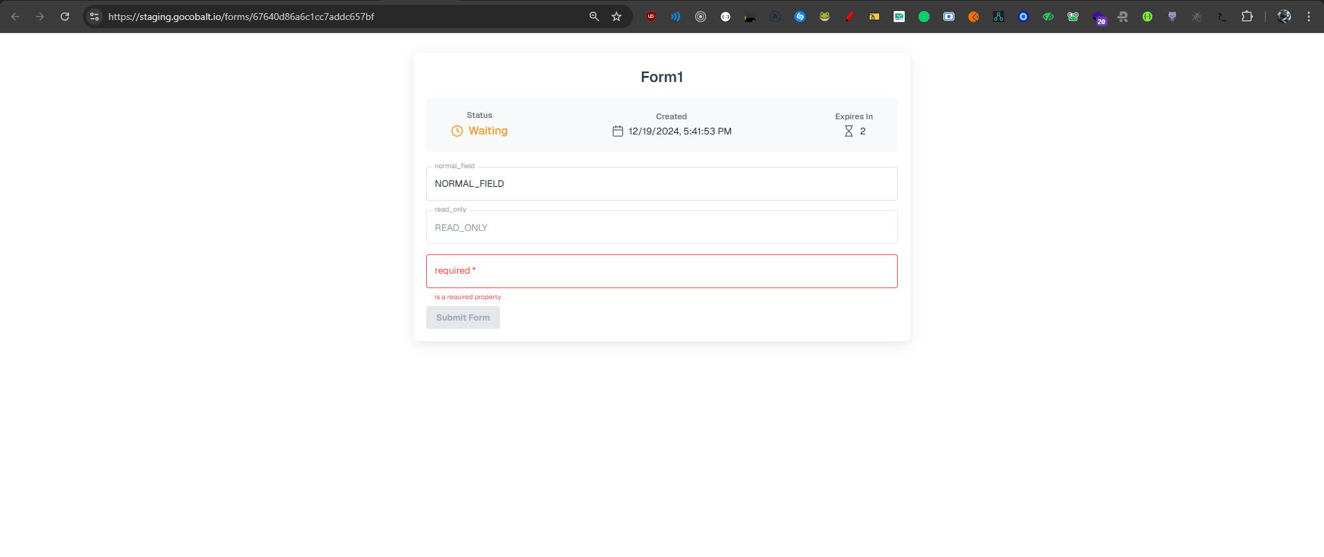Click the browser forward arrow

coord(40,17)
